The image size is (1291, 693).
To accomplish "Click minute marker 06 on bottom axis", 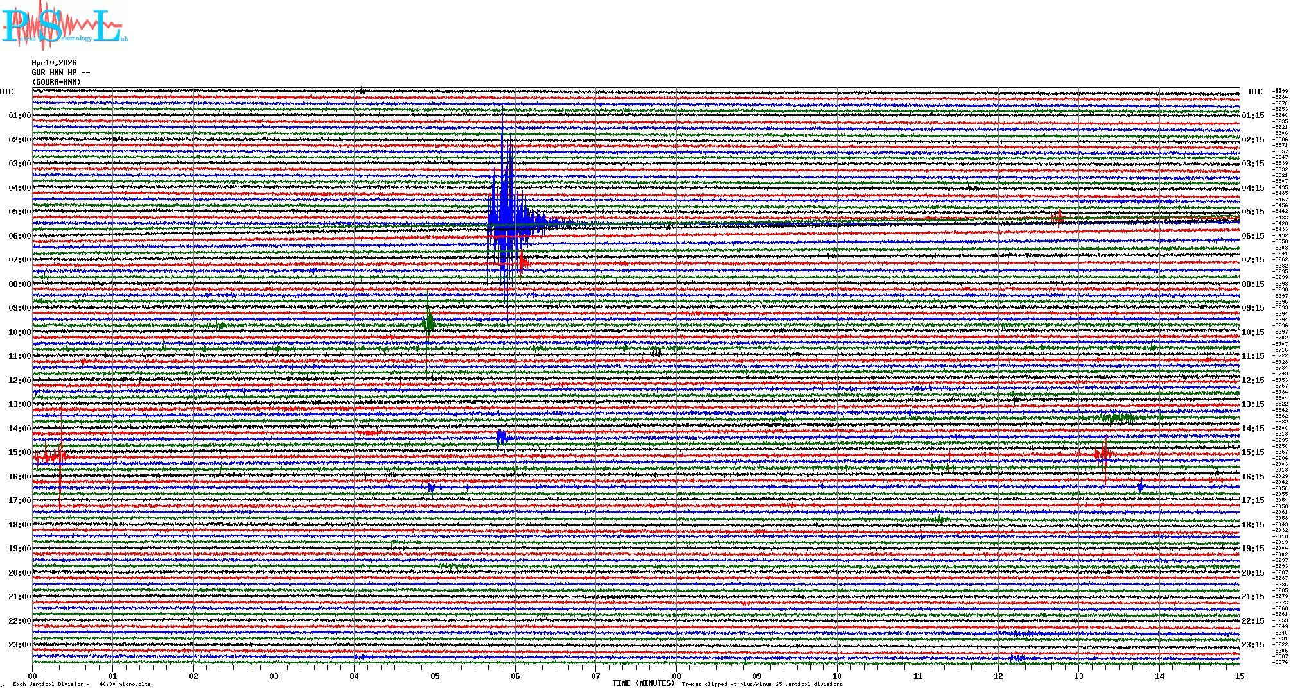I will (515, 676).
